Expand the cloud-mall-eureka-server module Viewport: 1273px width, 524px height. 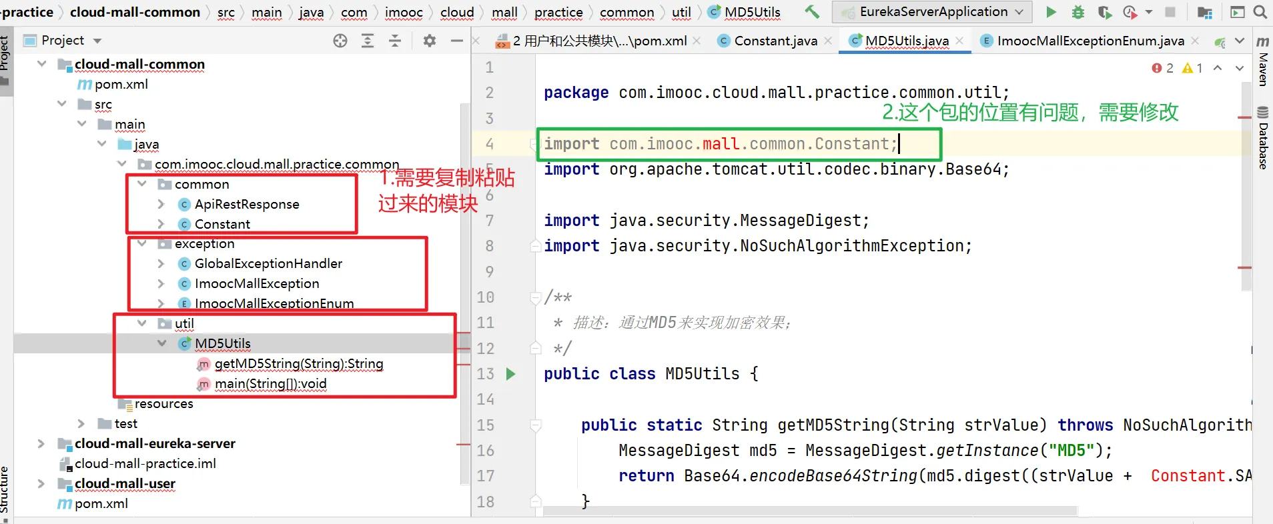pos(41,443)
